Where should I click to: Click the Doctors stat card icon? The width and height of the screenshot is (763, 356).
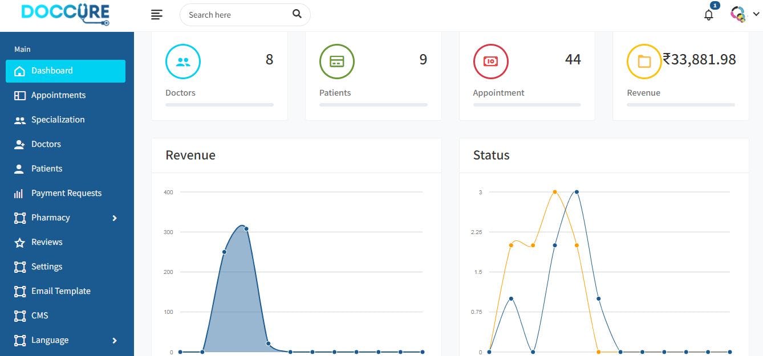tap(182, 61)
